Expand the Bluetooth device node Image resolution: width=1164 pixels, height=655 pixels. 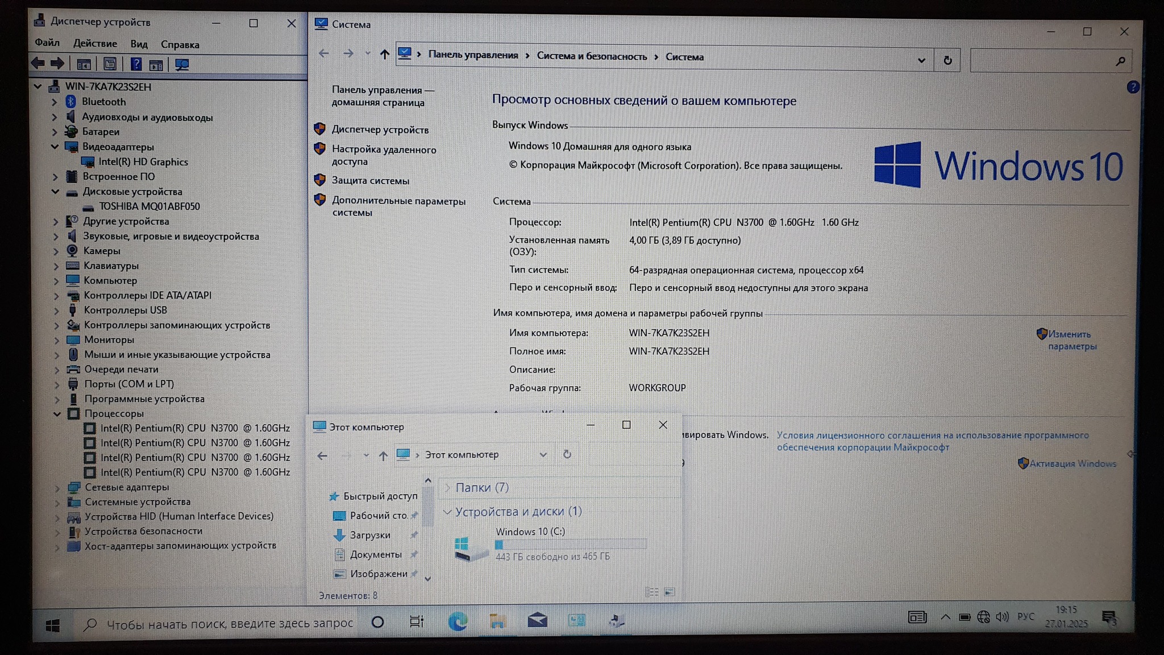(55, 102)
